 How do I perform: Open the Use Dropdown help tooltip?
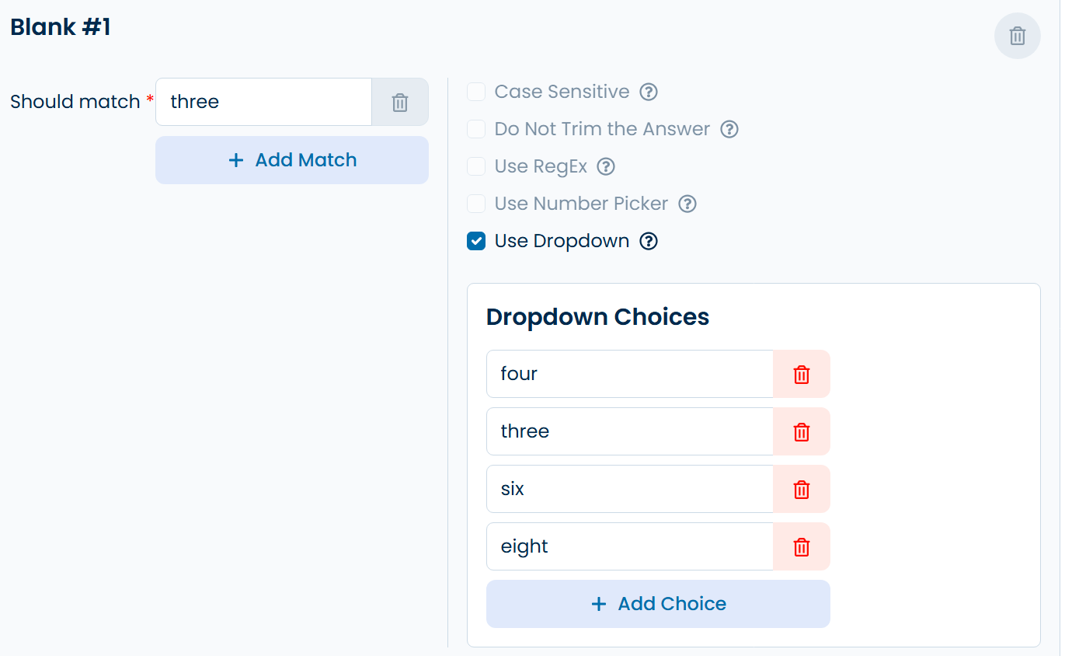[x=648, y=241]
